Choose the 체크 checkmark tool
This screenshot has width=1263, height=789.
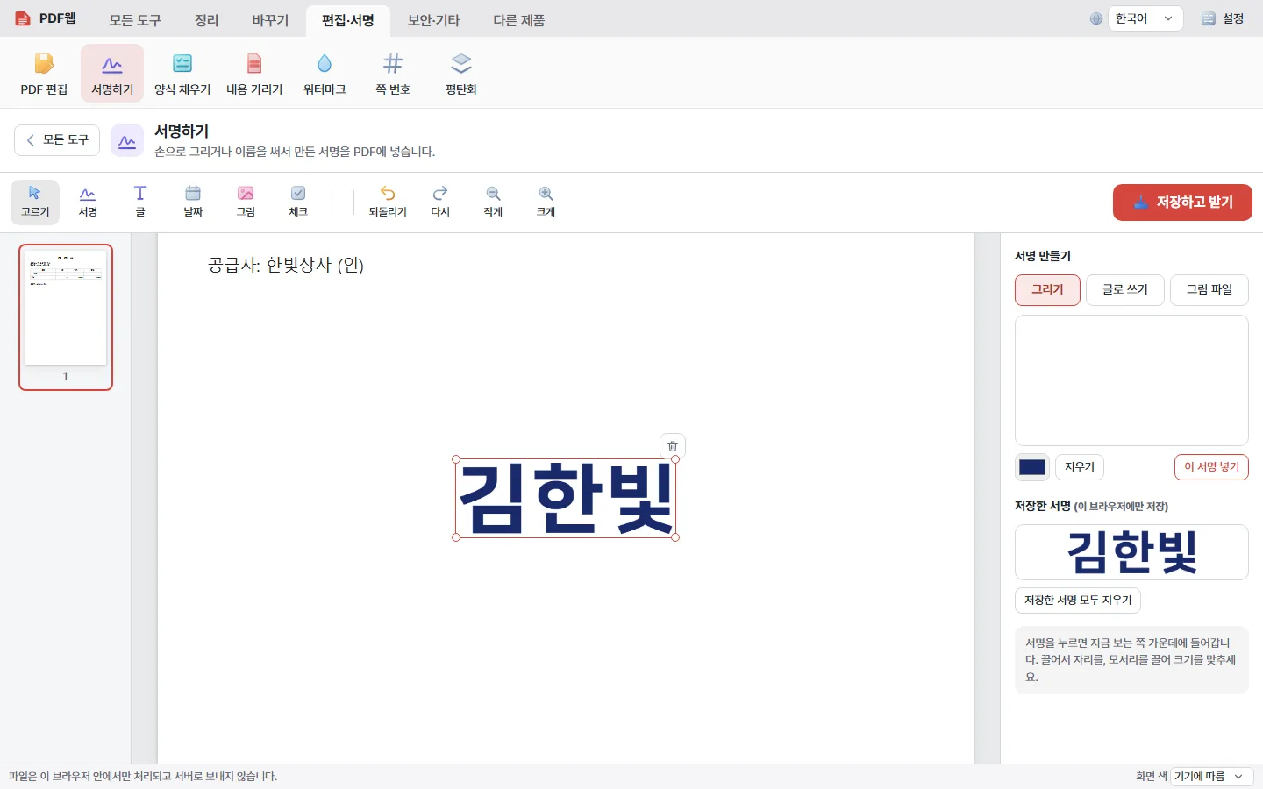click(x=298, y=202)
